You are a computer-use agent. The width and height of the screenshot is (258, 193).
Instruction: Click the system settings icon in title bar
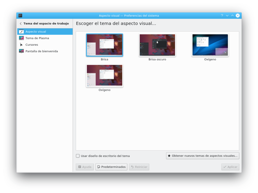point(20,15)
